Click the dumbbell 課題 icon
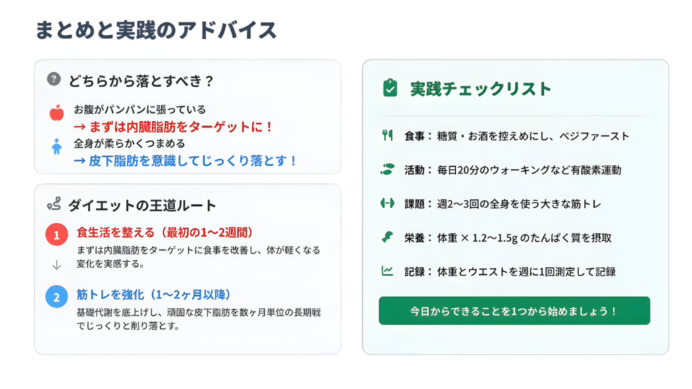This screenshot has height=389, width=692. tap(387, 203)
